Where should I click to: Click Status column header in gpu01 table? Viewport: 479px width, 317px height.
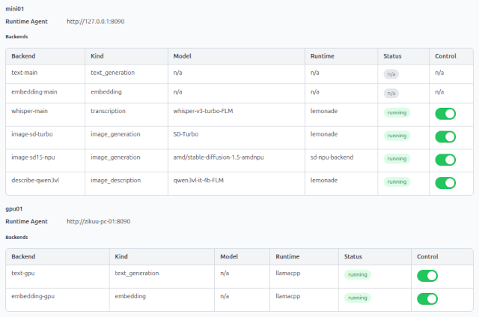[353, 256]
